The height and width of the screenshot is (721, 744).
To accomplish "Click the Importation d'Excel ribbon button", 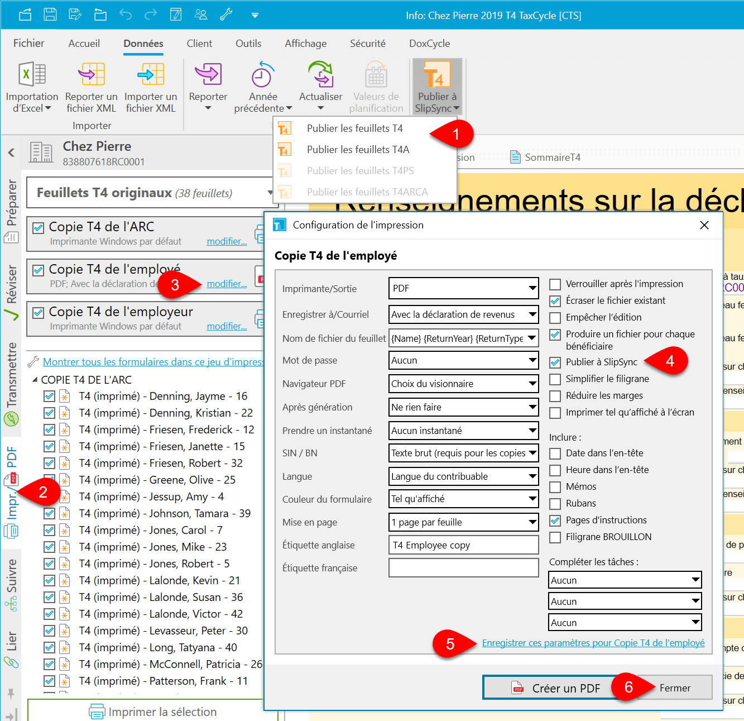I will pyautogui.click(x=32, y=88).
